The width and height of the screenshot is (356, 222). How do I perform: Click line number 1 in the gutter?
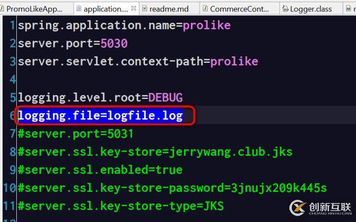click(13, 25)
